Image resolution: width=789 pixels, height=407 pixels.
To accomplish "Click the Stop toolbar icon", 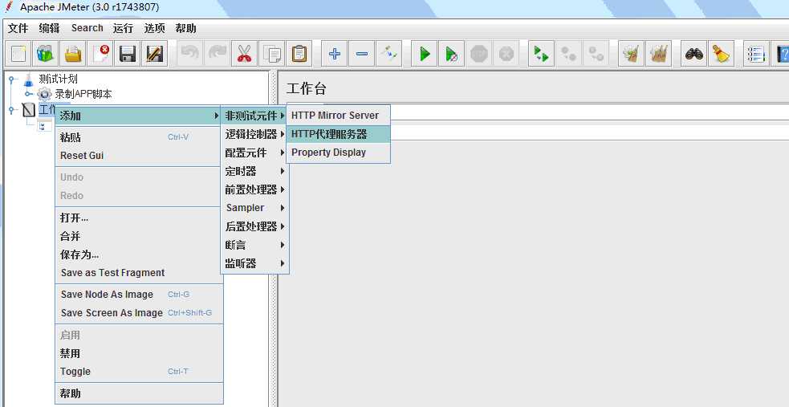I will pyautogui.click(x=478, y=53).
